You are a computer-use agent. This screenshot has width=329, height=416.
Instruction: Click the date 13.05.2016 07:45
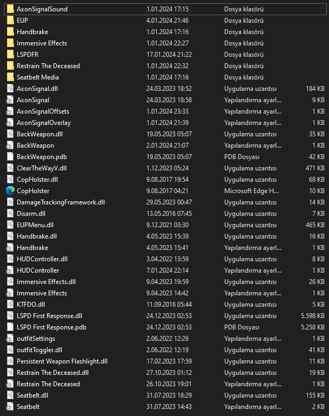point(169,214)
